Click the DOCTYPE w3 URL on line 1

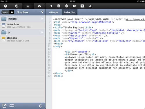click(135, 19)
